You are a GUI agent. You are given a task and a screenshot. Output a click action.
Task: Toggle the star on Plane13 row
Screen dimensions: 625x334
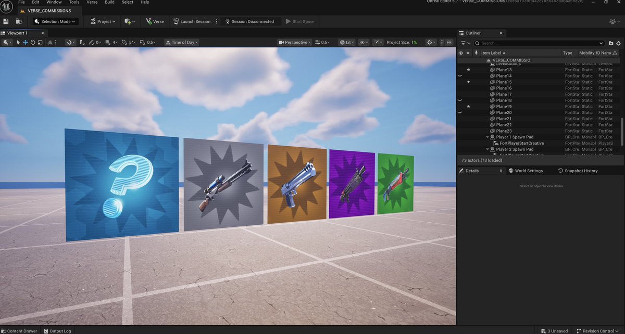pos(468,70)
